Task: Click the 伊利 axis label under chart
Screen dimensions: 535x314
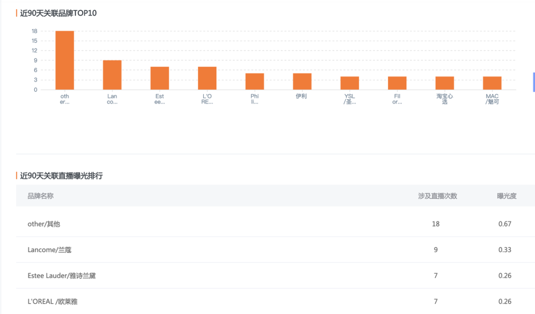Action: click(x=301, y=96)
